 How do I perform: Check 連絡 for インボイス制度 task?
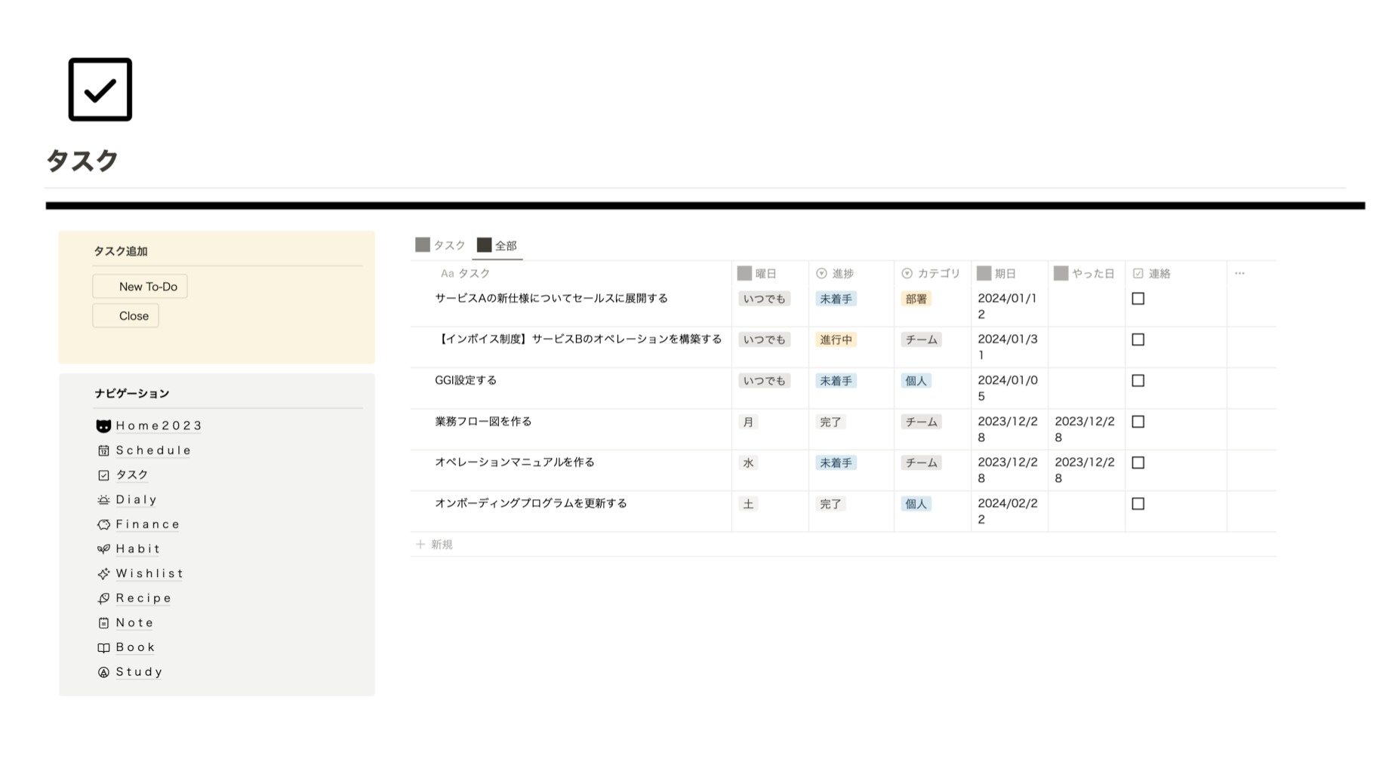click(x=1138, y=339)
